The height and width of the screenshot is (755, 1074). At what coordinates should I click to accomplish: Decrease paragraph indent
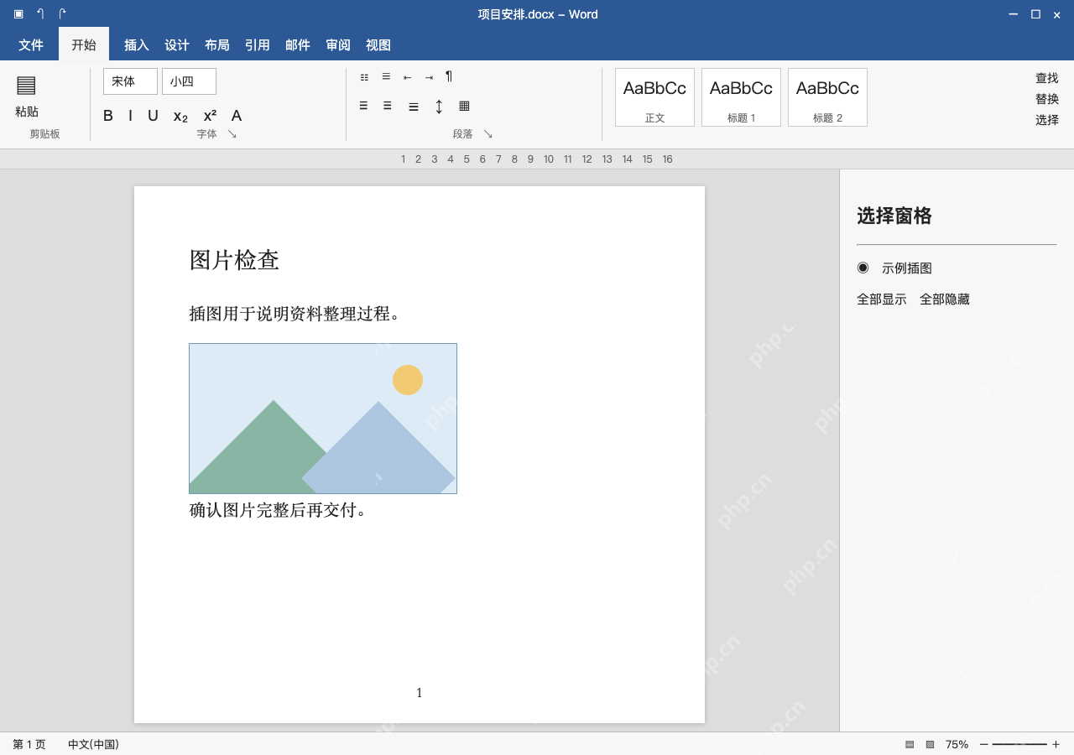(407, 77)
